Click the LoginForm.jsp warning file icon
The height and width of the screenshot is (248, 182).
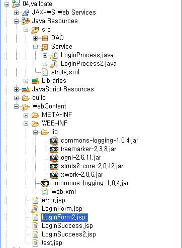click(x=35, y=209)
